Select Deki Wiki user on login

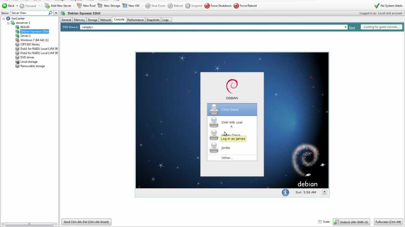tap(232, 122)
